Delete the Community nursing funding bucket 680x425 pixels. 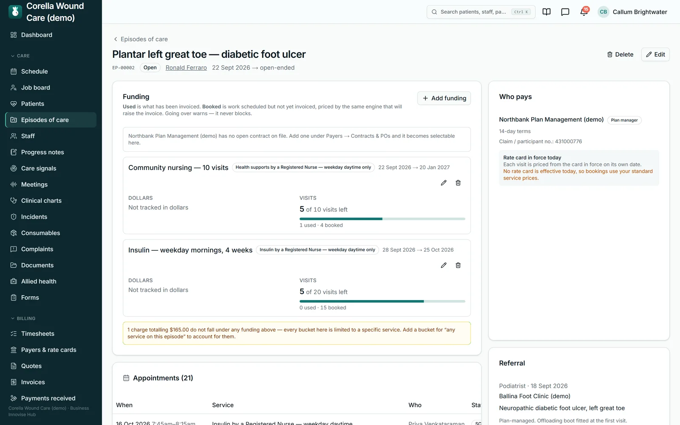pos(458,183)
